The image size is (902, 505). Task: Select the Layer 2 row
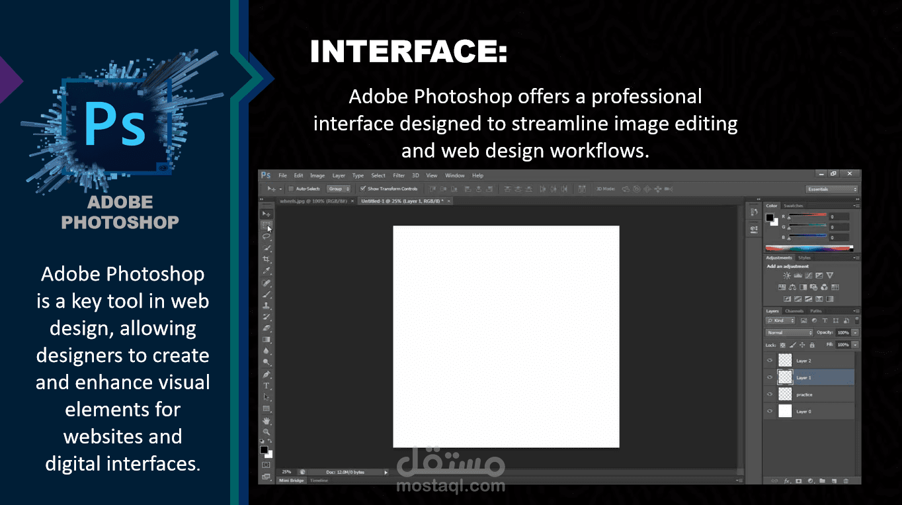pyautogui.click(x=809, y=361)
